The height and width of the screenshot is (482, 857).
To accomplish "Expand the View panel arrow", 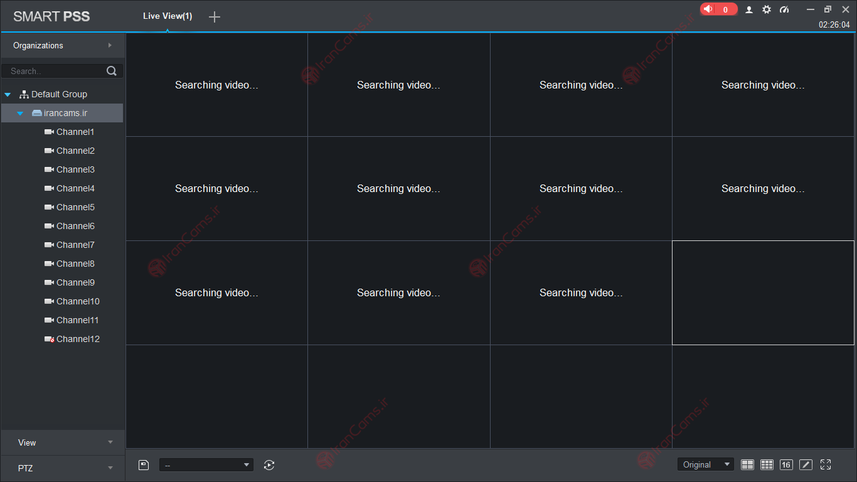I will click(110, 442).
